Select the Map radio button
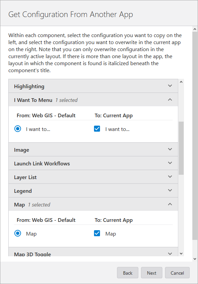 click(17, 233)
